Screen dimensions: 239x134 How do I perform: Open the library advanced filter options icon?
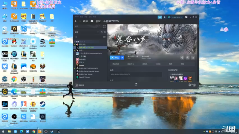[104, 37]
